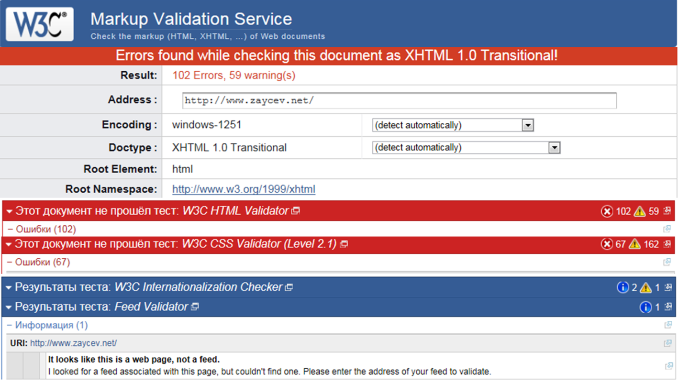This screenshot has height=383, width=678.
Task: Click icon right of 'not a feed' message
Action: pos(669,366)
